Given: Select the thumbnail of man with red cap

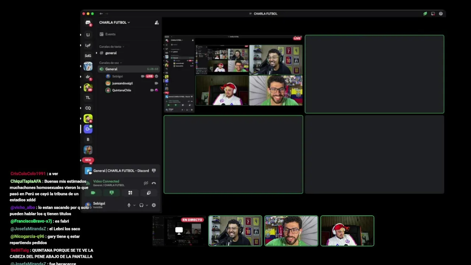Looking at the screenshot, I should pos(347,231).
